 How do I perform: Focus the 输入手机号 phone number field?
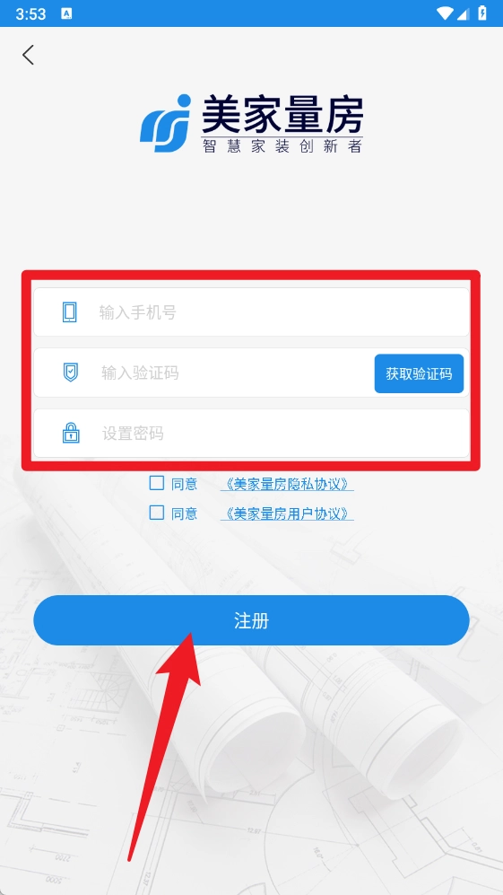point(251,312)
